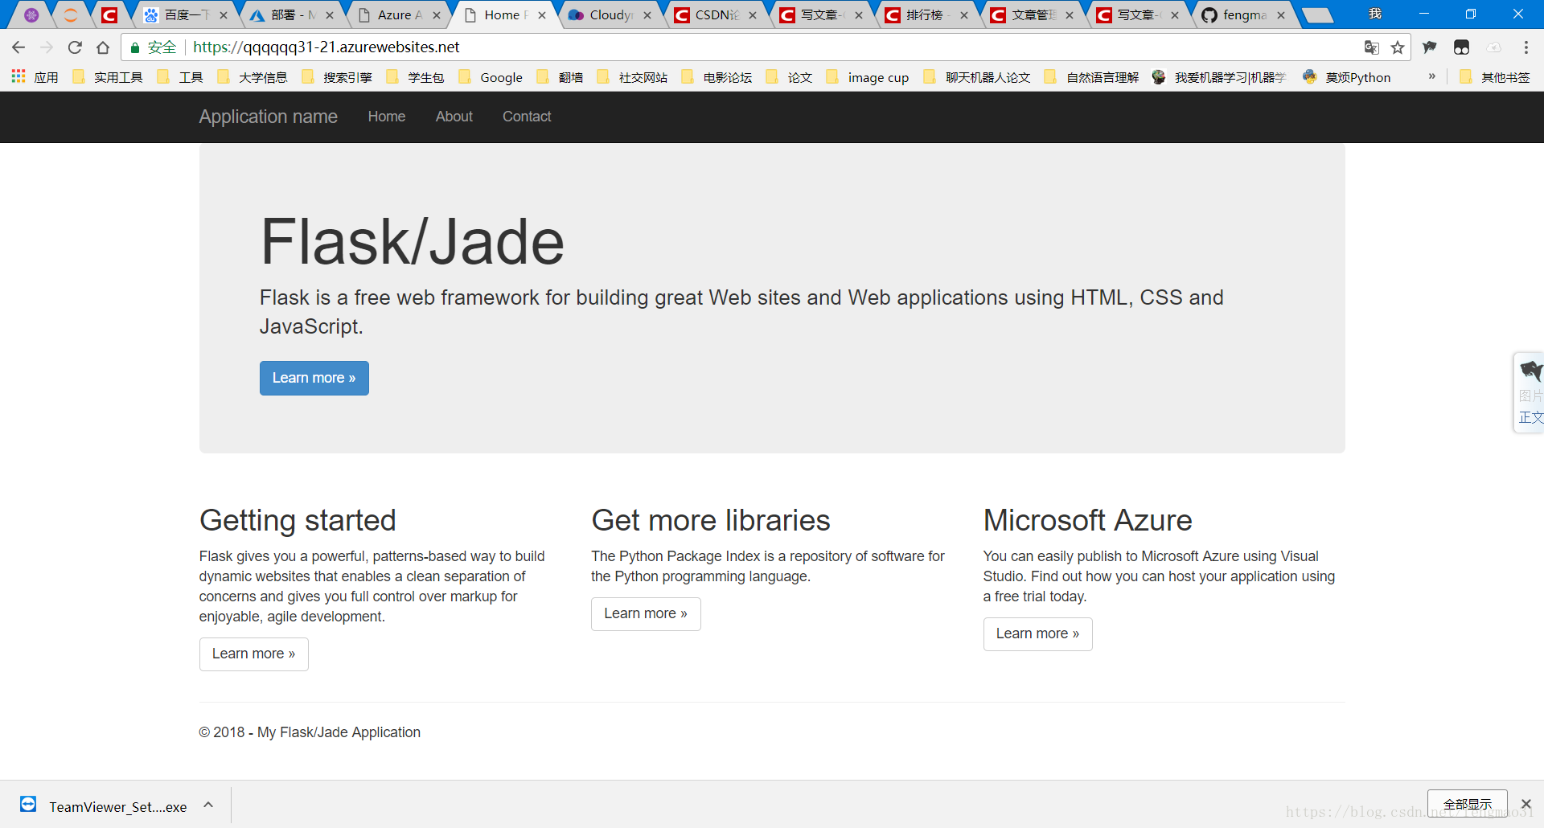Reload the page with the refresh icon
Viewport: 1544px width, 828px height.
point(75,47)
